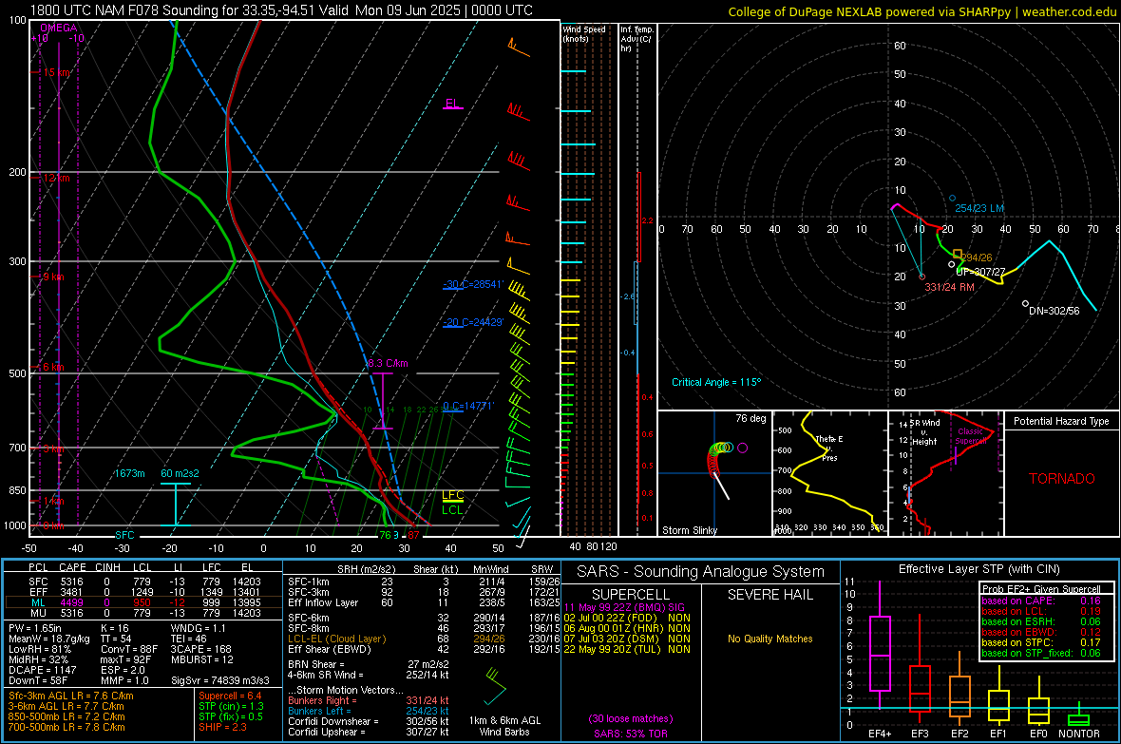The width and height of the screenshot is (1121, 744).
Task: Click the '(30 loose matches)' text
Action: coord(631,719)
